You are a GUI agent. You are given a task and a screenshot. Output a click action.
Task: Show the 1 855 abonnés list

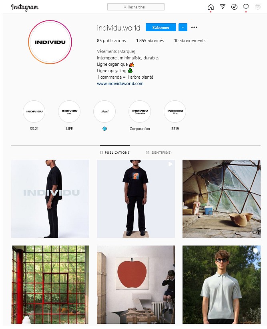click(x=150, y=41)
